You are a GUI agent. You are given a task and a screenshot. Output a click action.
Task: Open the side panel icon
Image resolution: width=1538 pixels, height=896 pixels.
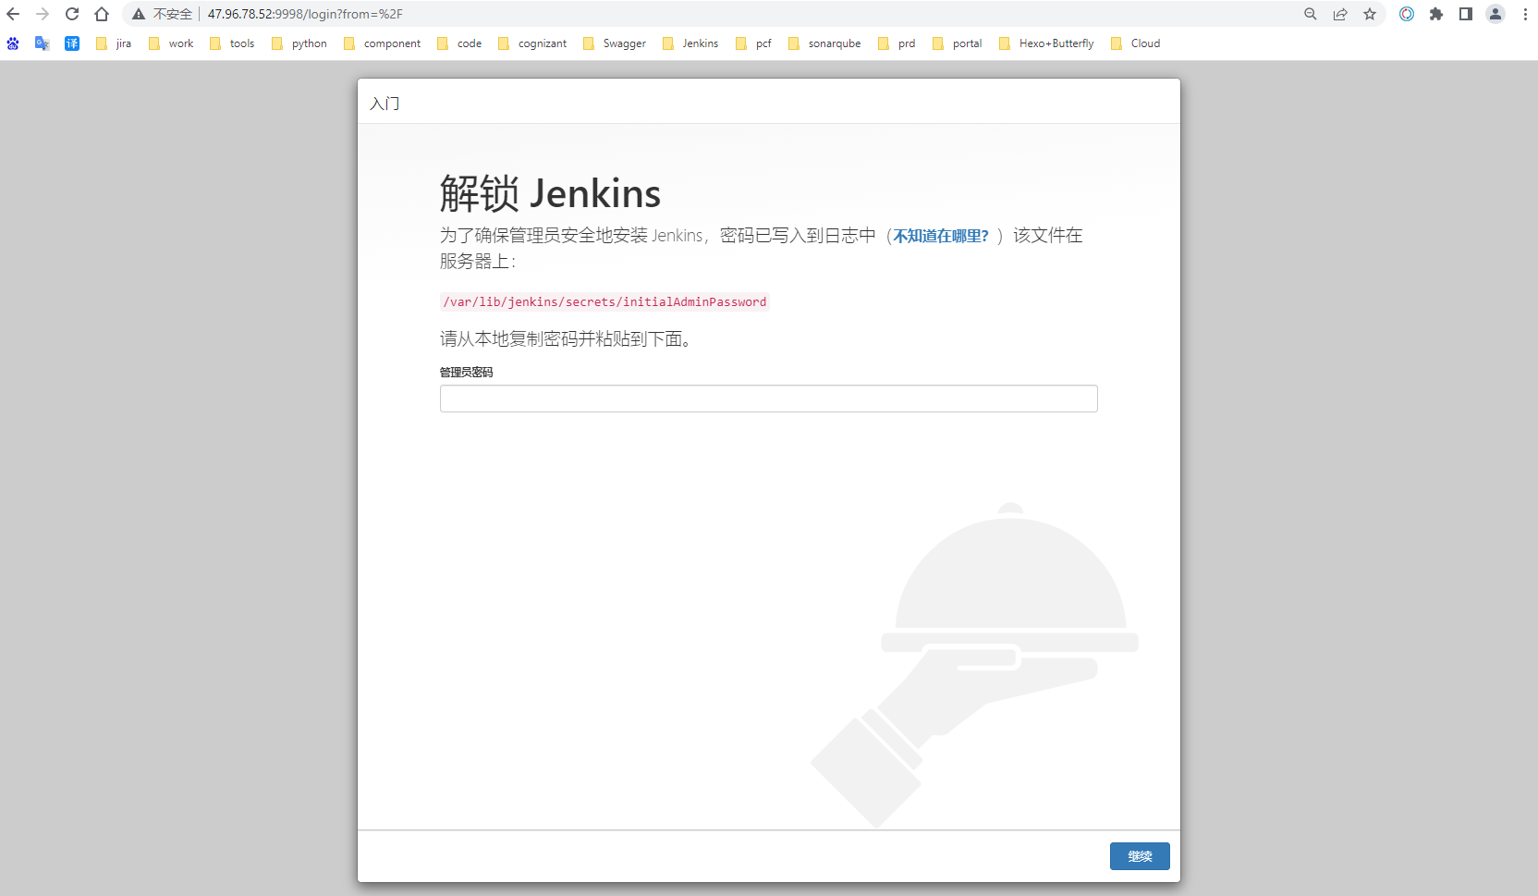coord(1465,14)
